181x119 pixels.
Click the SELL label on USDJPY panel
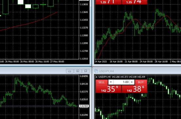102,82
